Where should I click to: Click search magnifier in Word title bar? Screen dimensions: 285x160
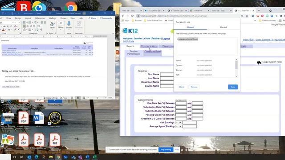click(50, 13)
